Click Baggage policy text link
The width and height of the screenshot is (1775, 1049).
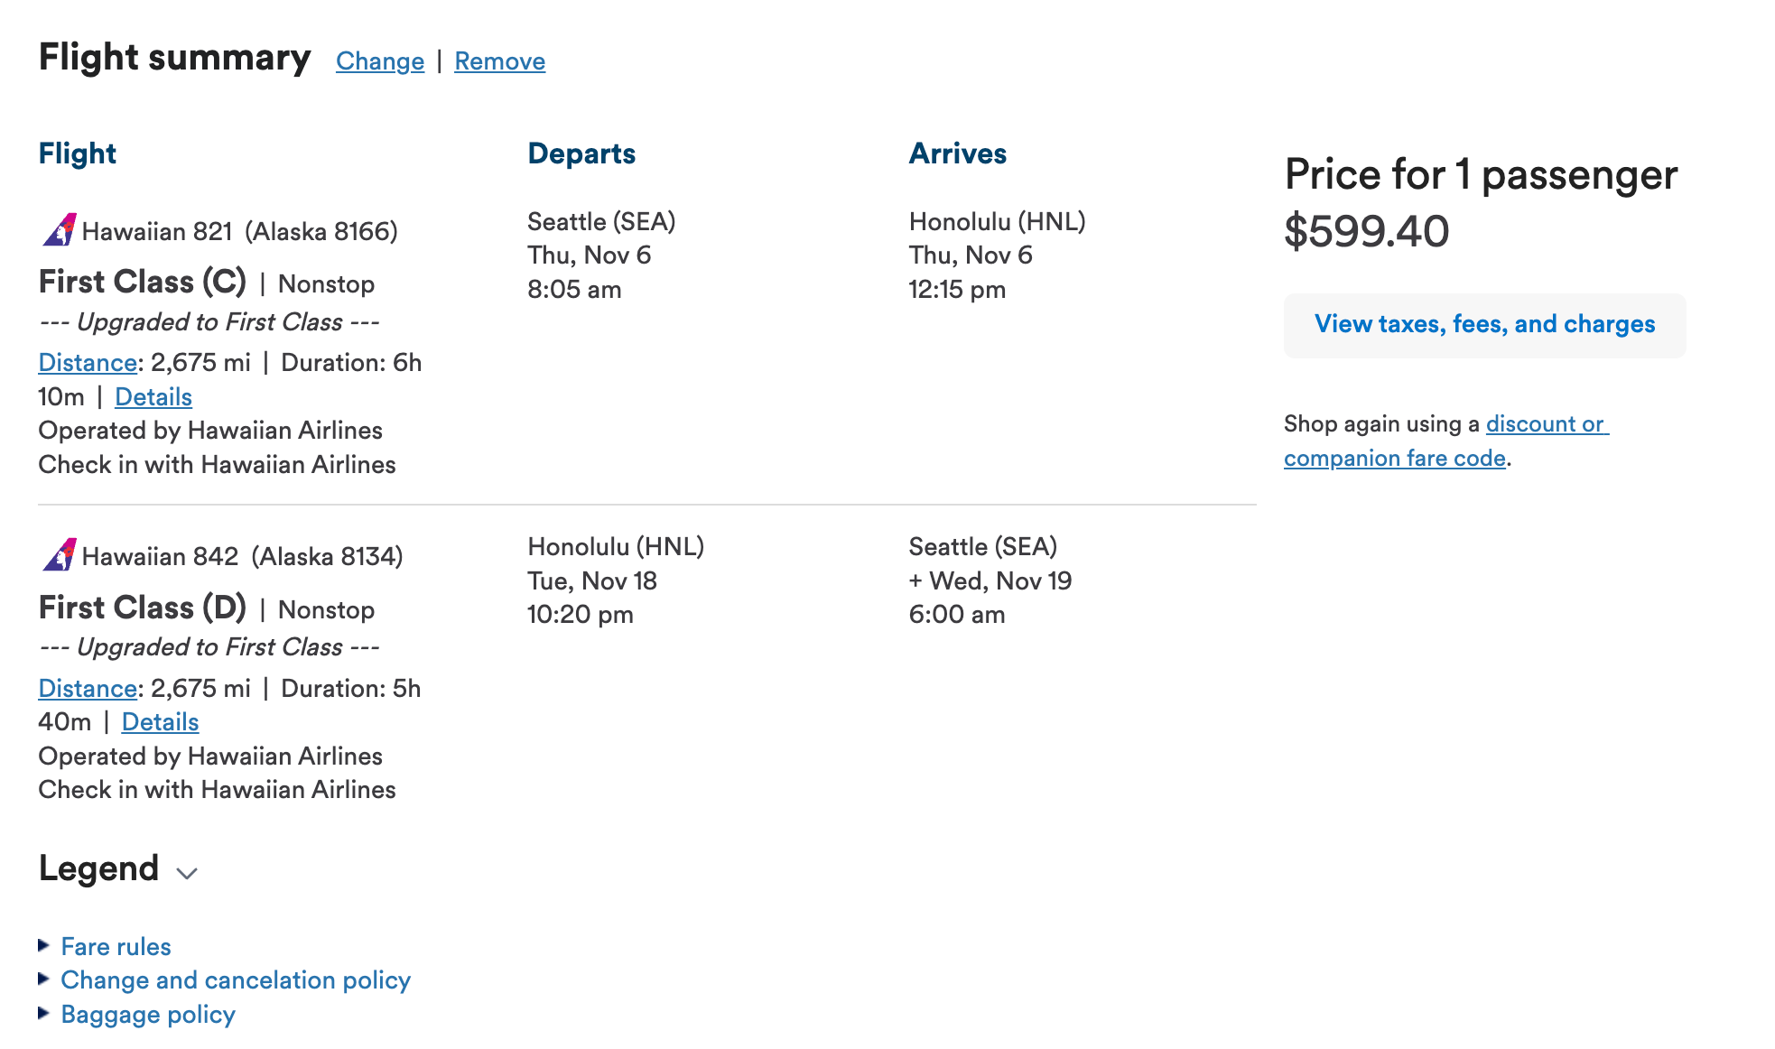(x=148, y=1014)
